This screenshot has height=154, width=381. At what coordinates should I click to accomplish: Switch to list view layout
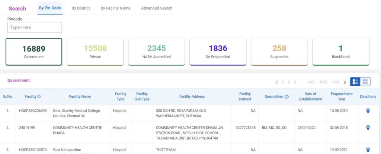(x=355, y=82)
